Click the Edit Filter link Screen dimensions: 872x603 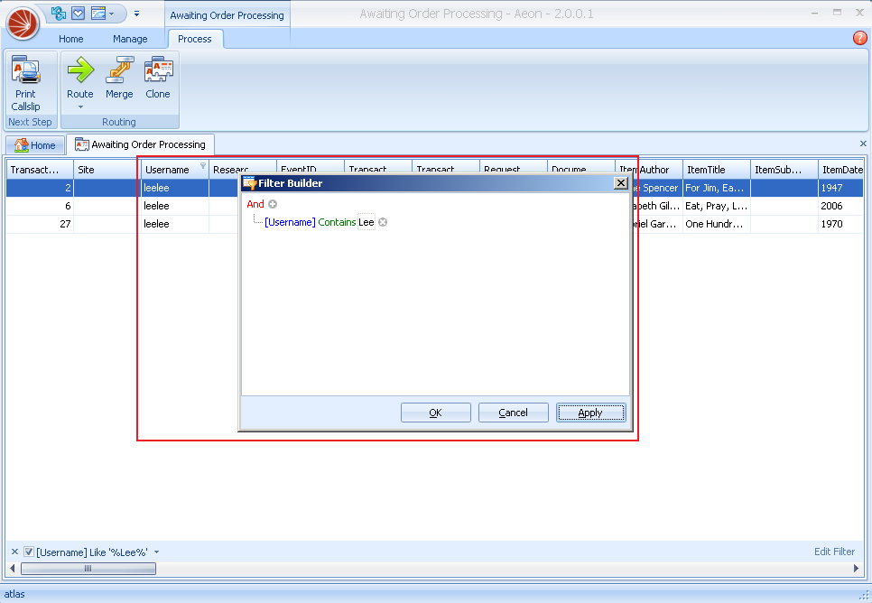834,552
